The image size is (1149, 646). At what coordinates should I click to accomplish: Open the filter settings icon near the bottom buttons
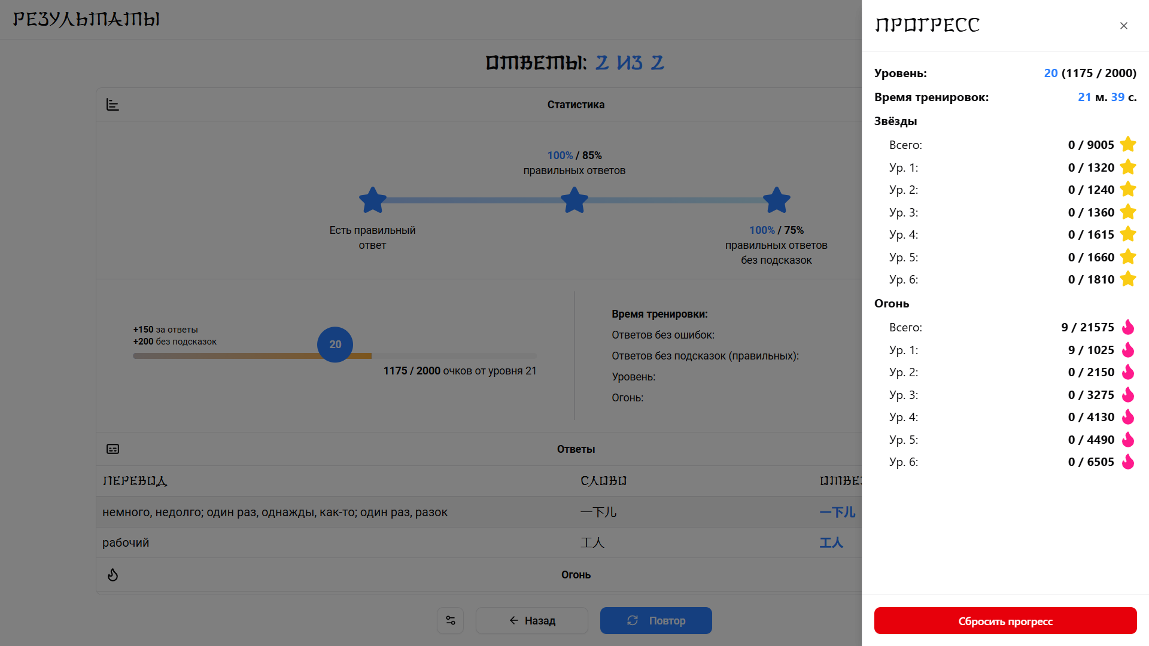pos(451,620)
